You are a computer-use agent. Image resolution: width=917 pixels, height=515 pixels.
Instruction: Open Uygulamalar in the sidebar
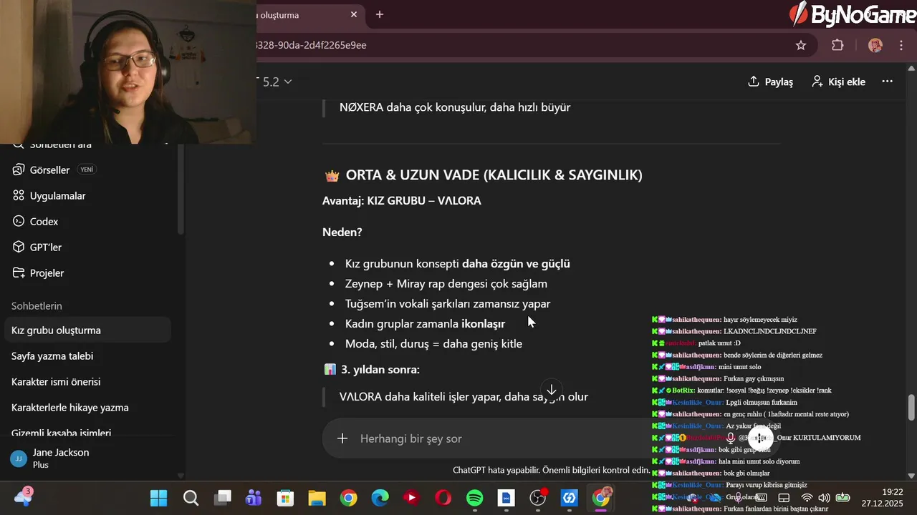pos(90,195)
